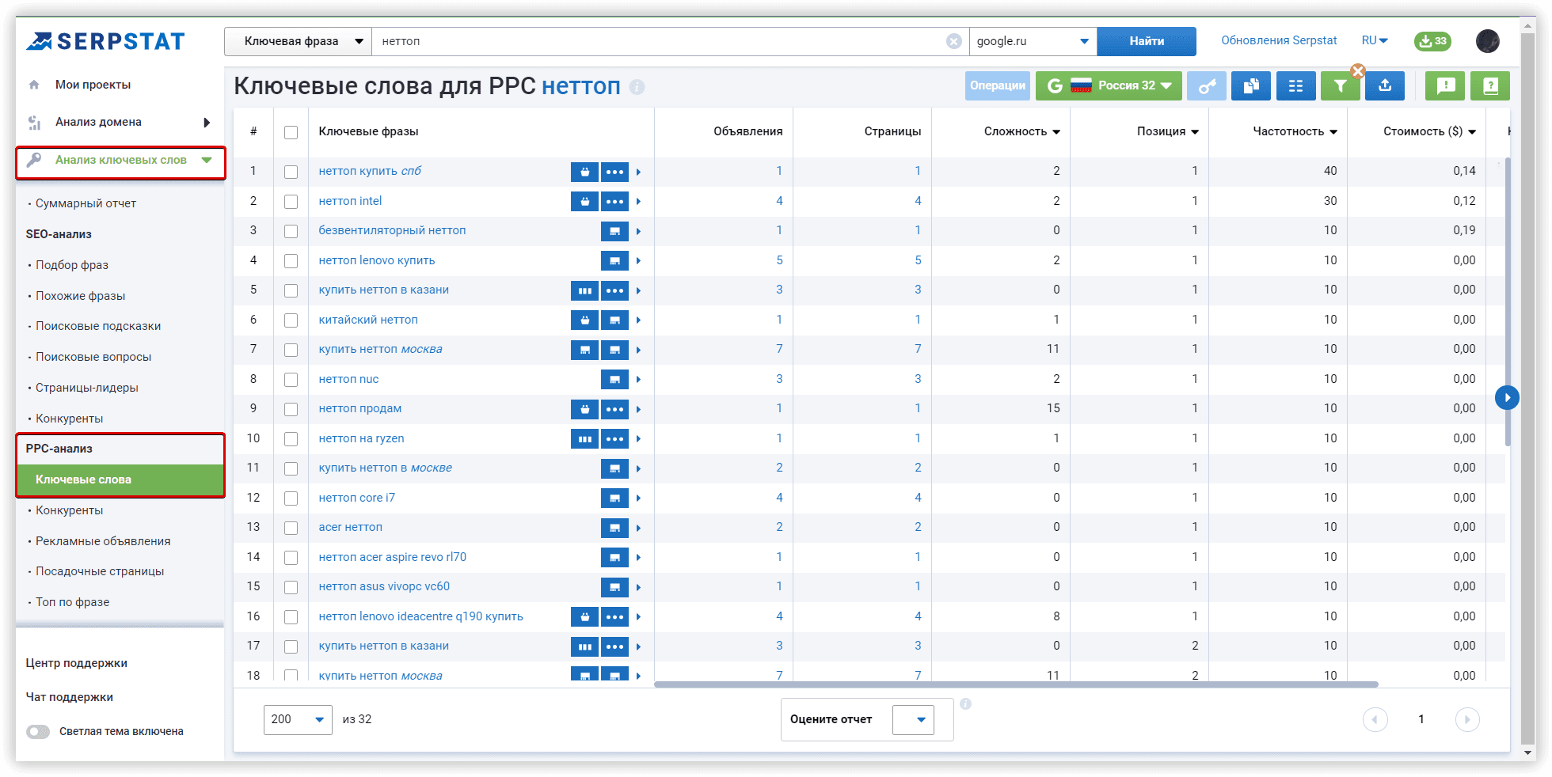Check the box for неттоп купить спб
Image resolution: width=1552 pixels, height=777 pixels.
[291, 172]
